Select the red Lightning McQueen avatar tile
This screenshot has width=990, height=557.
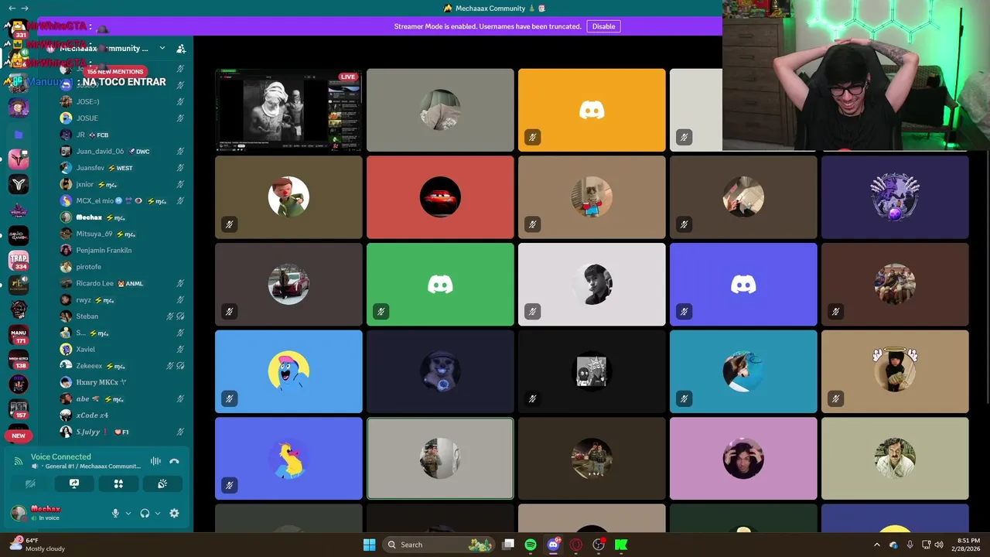pyautogui.click(x=440, y=197)
